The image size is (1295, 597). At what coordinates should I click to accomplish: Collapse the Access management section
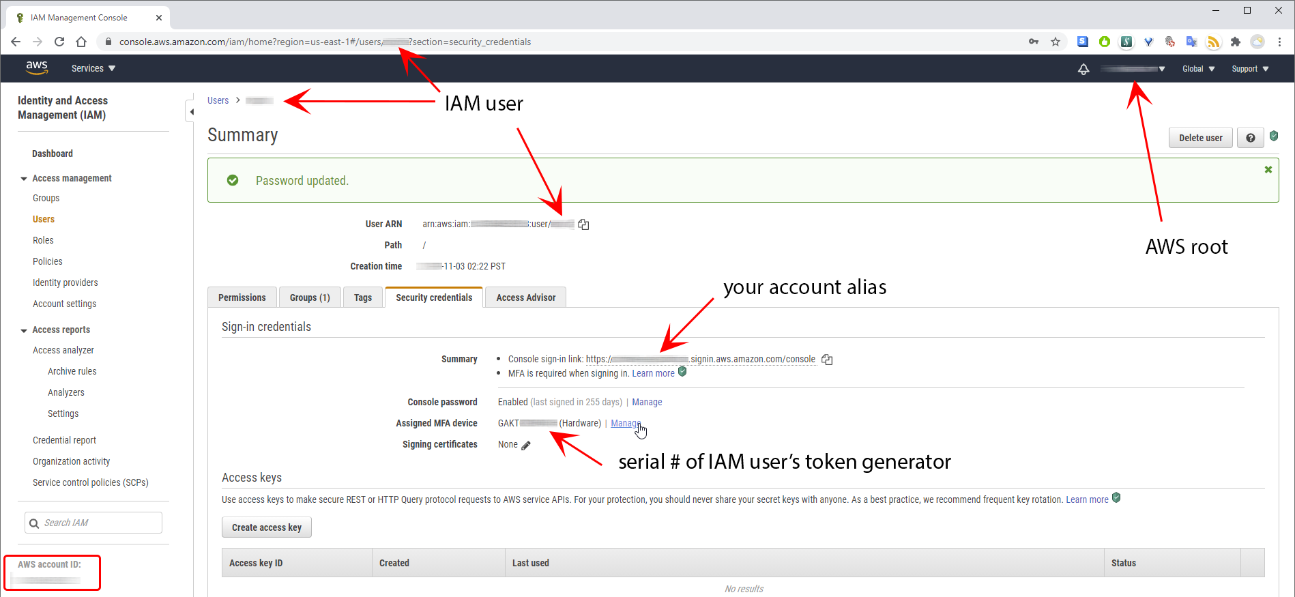(x=24, y=179)
